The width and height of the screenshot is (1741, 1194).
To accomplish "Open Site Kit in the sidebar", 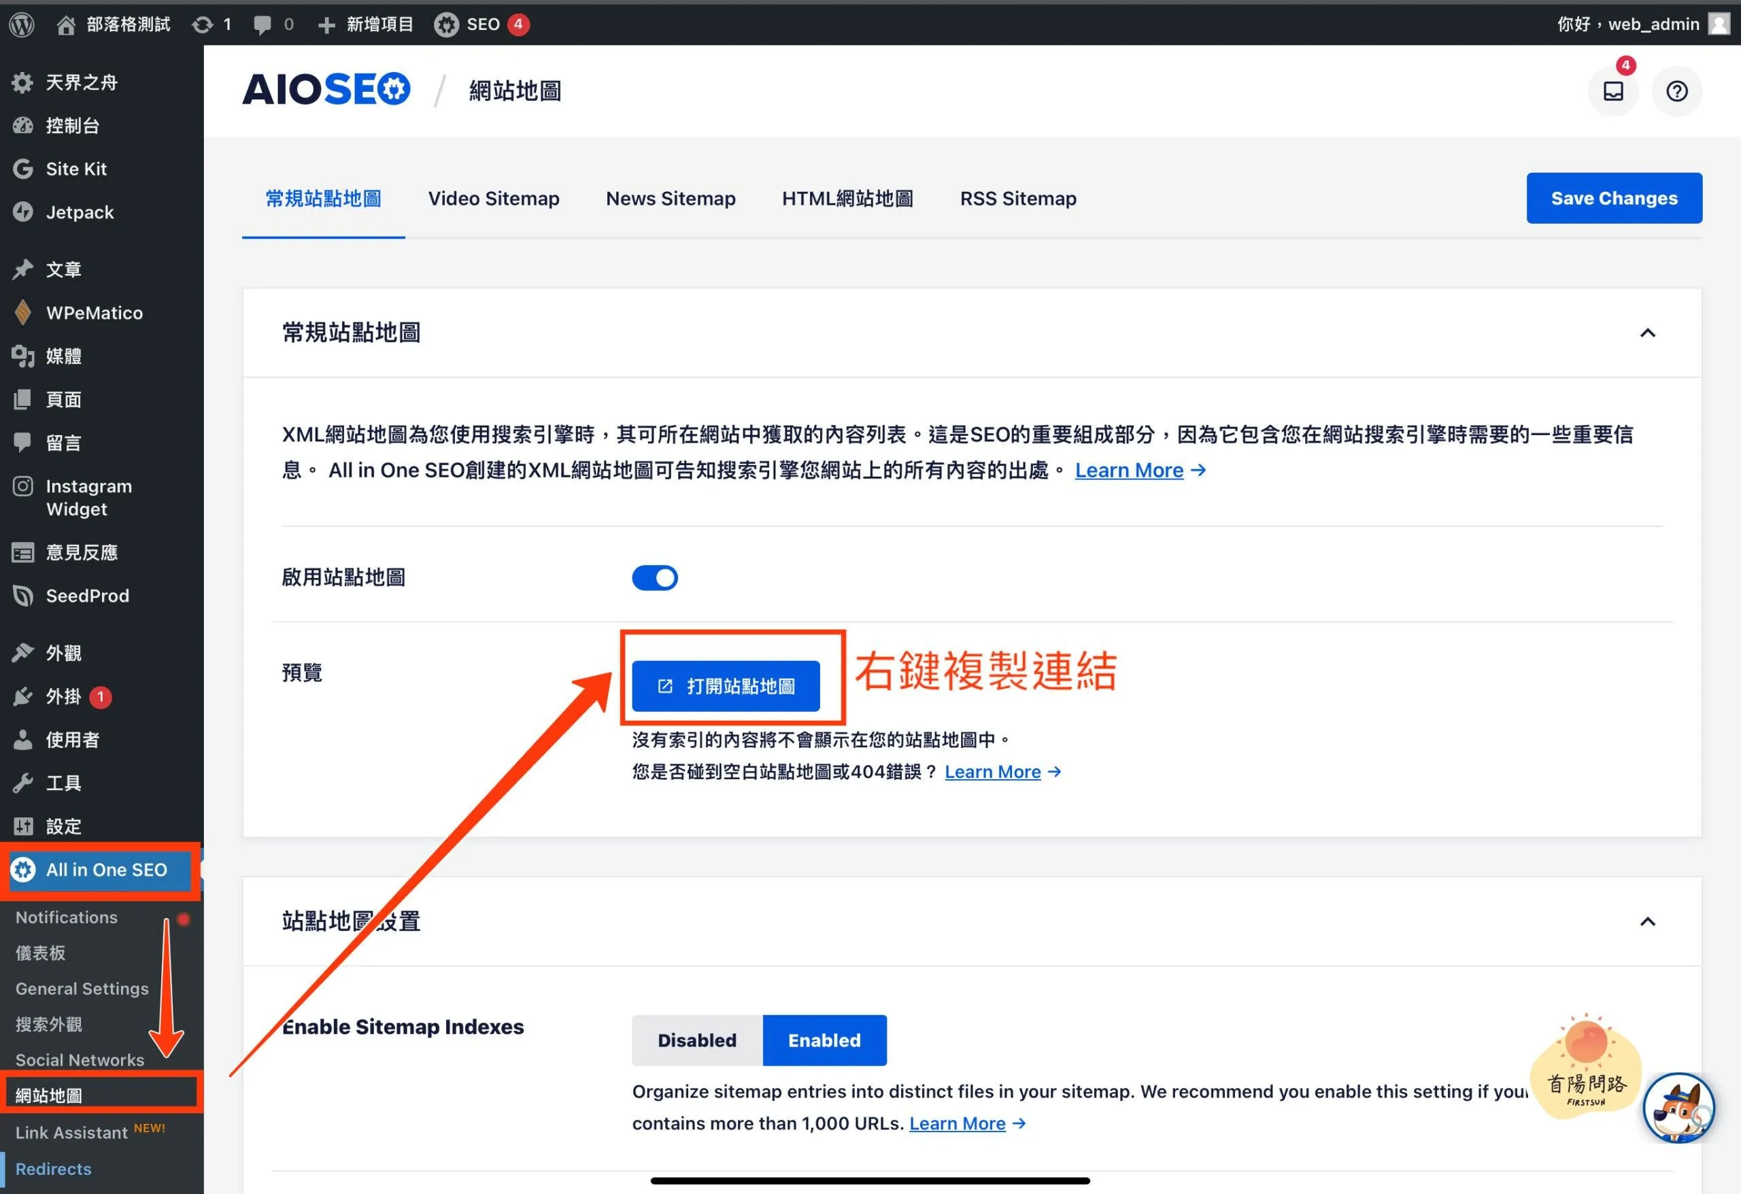I will (x=75, y=169).
